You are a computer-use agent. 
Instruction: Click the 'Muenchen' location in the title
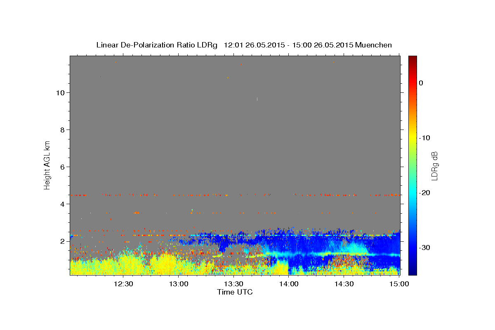pyautogui.click(x=375, y=45)
